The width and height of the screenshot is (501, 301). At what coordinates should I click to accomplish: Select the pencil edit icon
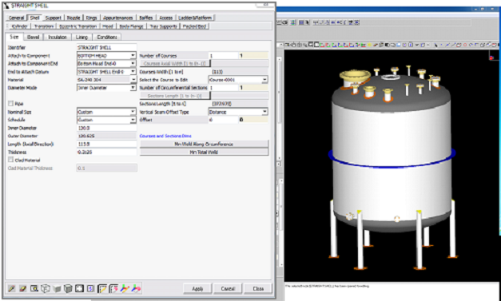[x=12, y=289]
